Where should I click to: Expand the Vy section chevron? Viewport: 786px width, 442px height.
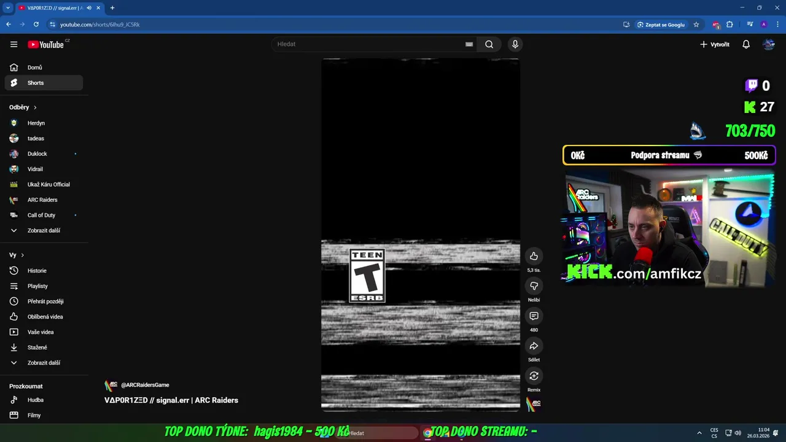(23, 255)
